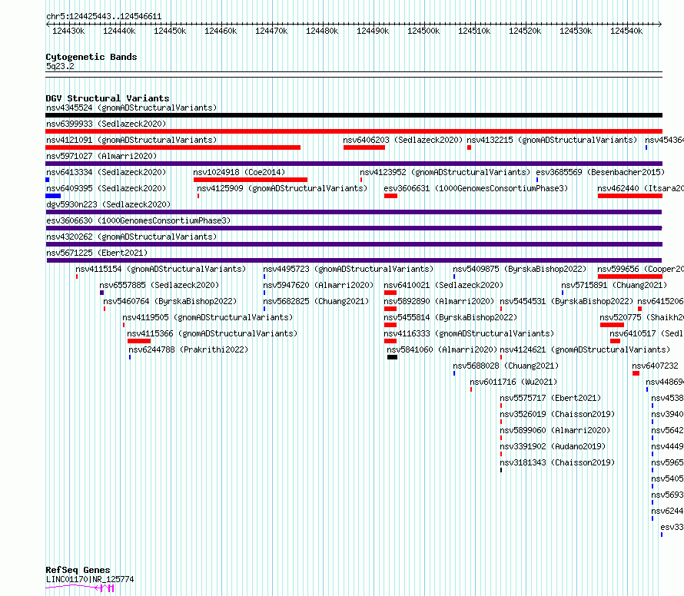Select nsv4132215 gnomAD variant label
The width and height of the screenshot is (684, 596).
pyautogui.click(x=552, y=140)
